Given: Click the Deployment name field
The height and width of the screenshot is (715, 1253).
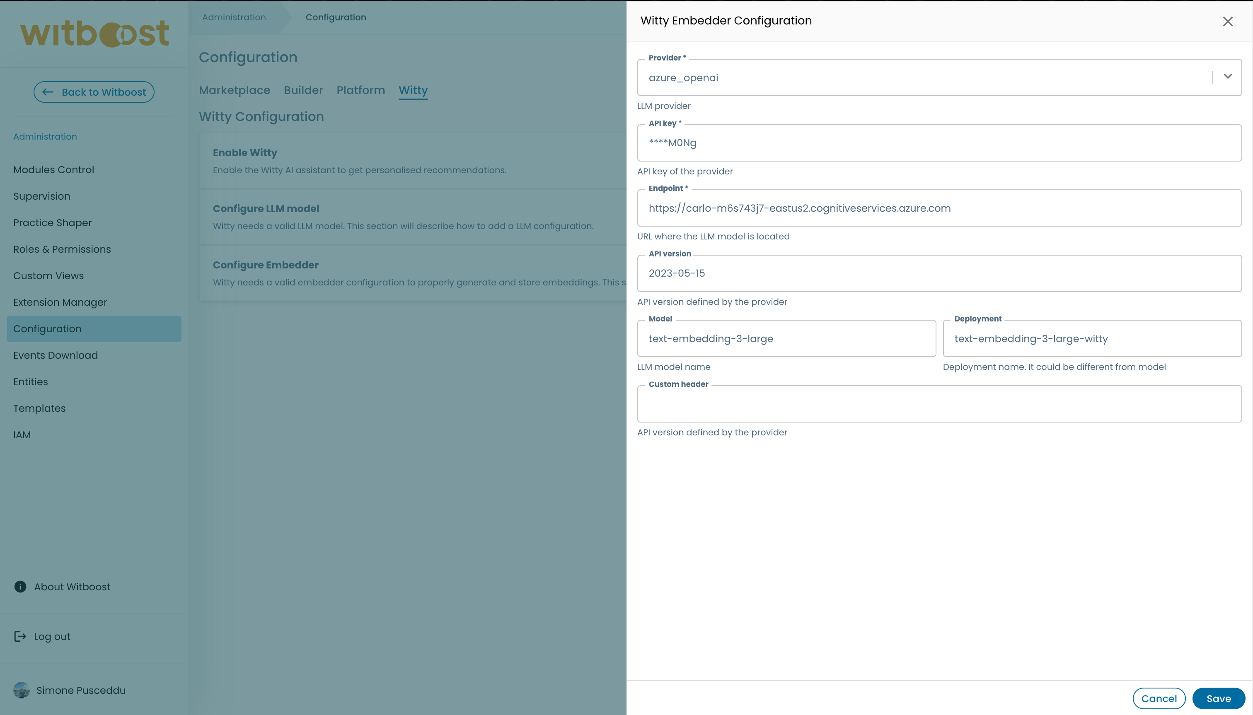Looking at the screenshot, I should click(1092, 339).
